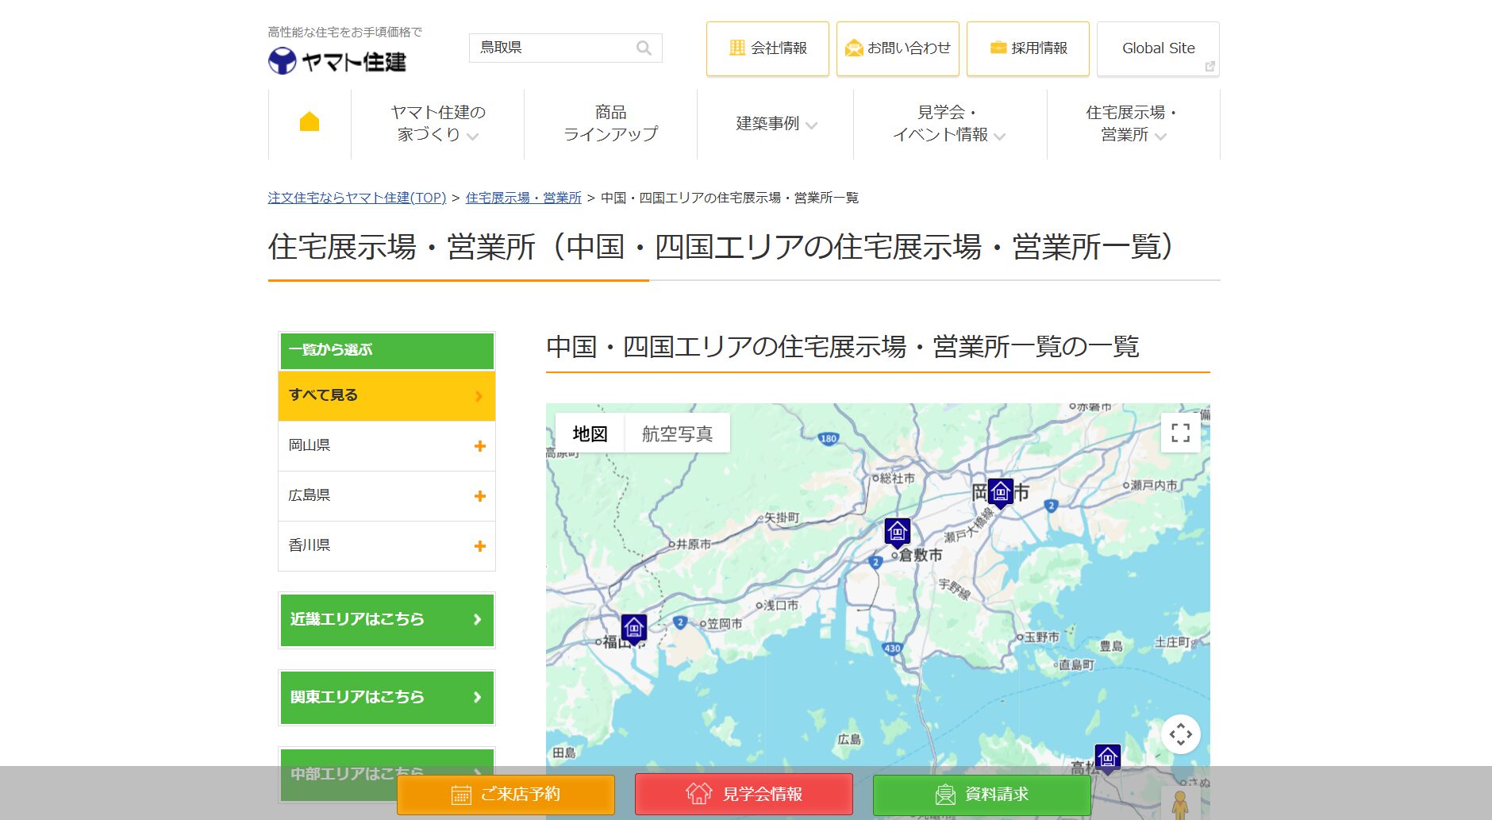
Task: Click the Yamato Juken logo
Action: pos(337,61)
